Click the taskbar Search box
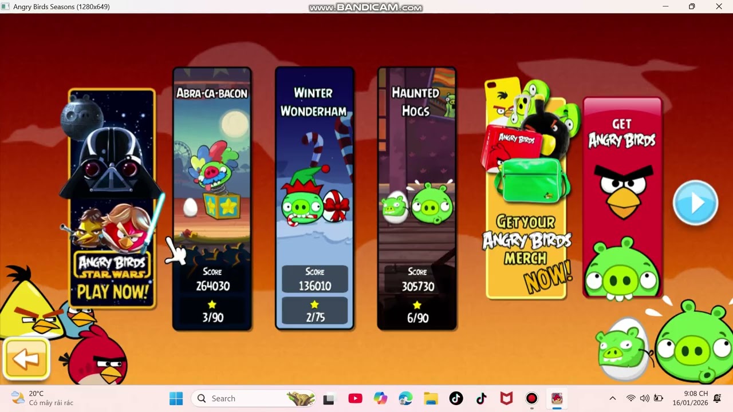Image resolution: width=733 pixels, height=412 pixels. point(254,398)
